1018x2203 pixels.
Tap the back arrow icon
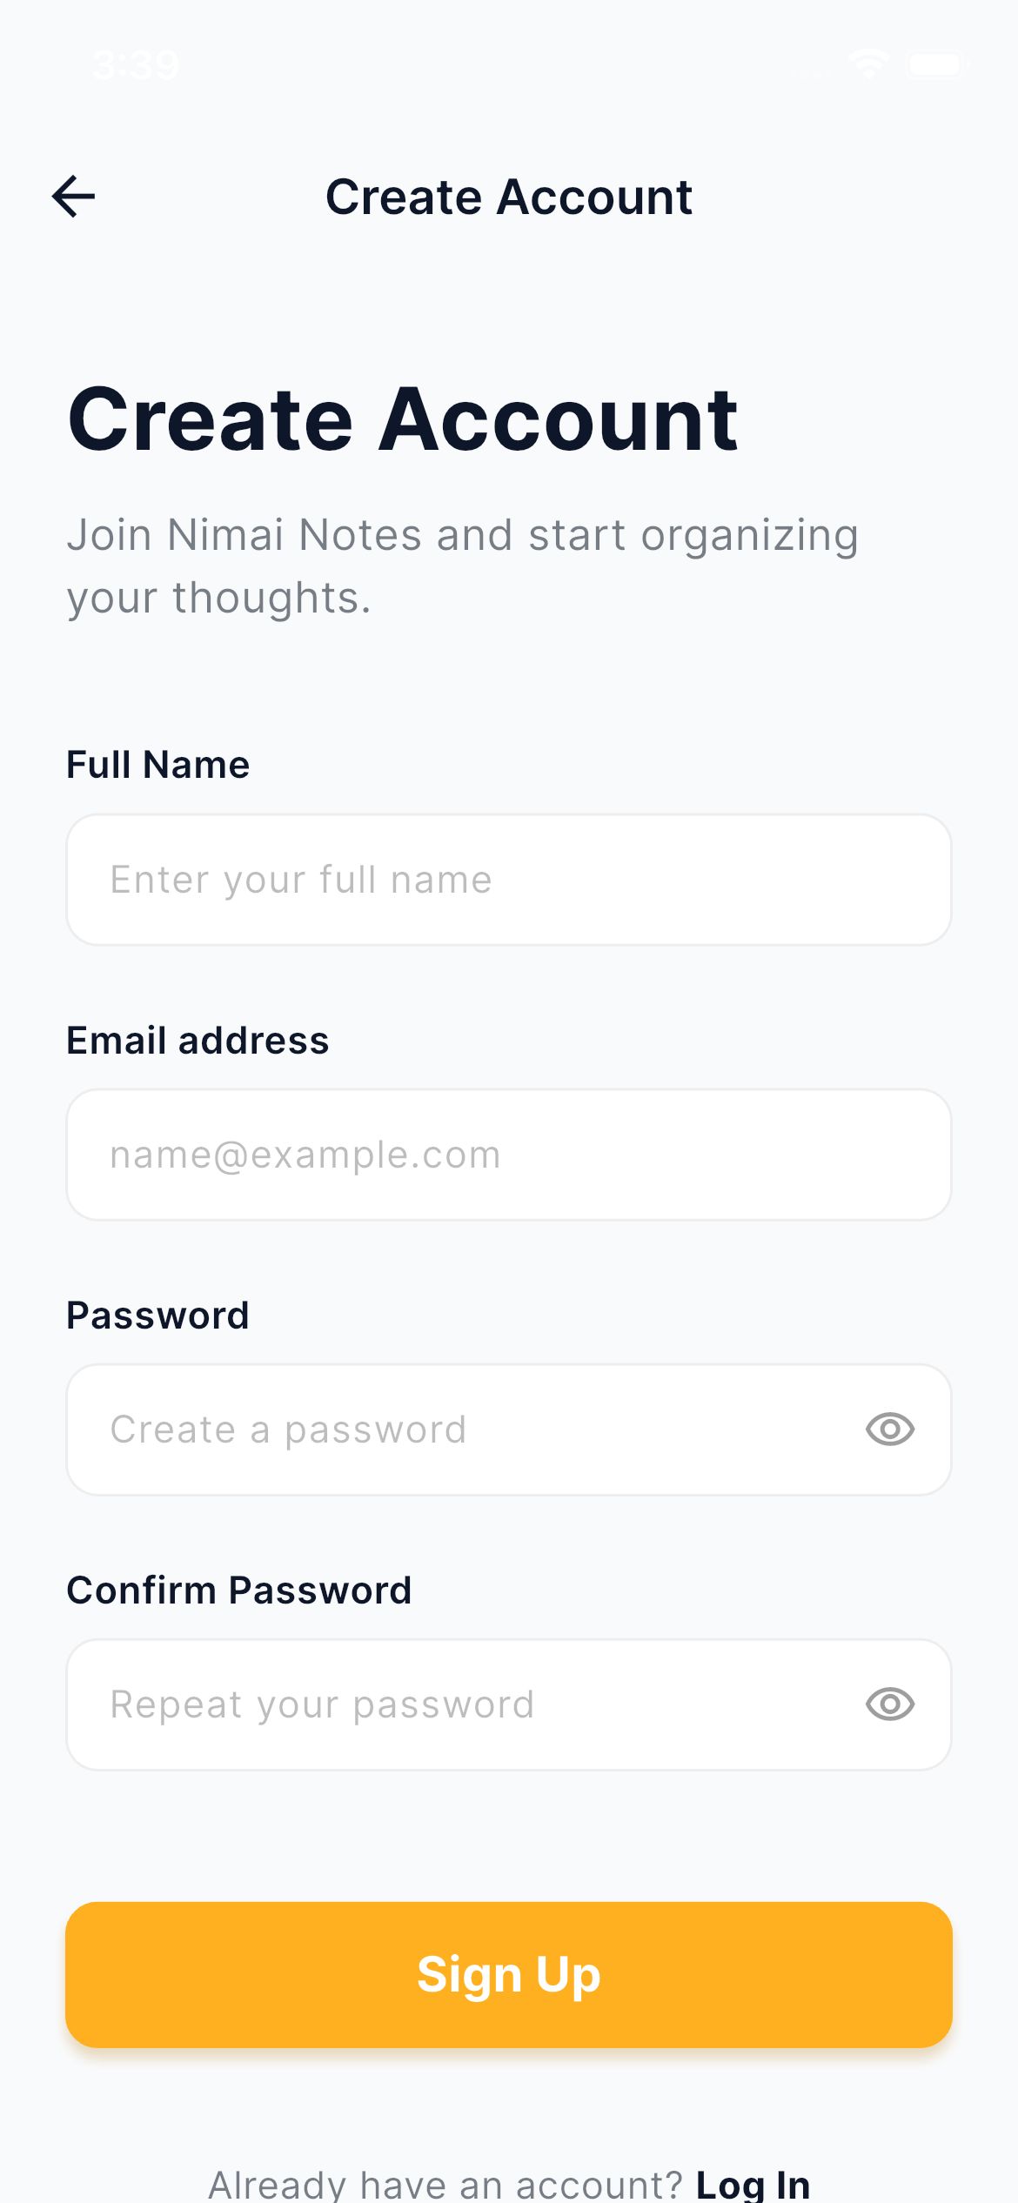[x=74, y=197]
